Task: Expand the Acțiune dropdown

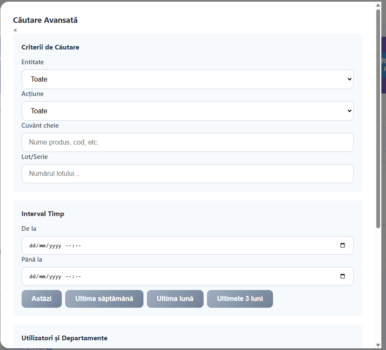Action: [187, 111]
